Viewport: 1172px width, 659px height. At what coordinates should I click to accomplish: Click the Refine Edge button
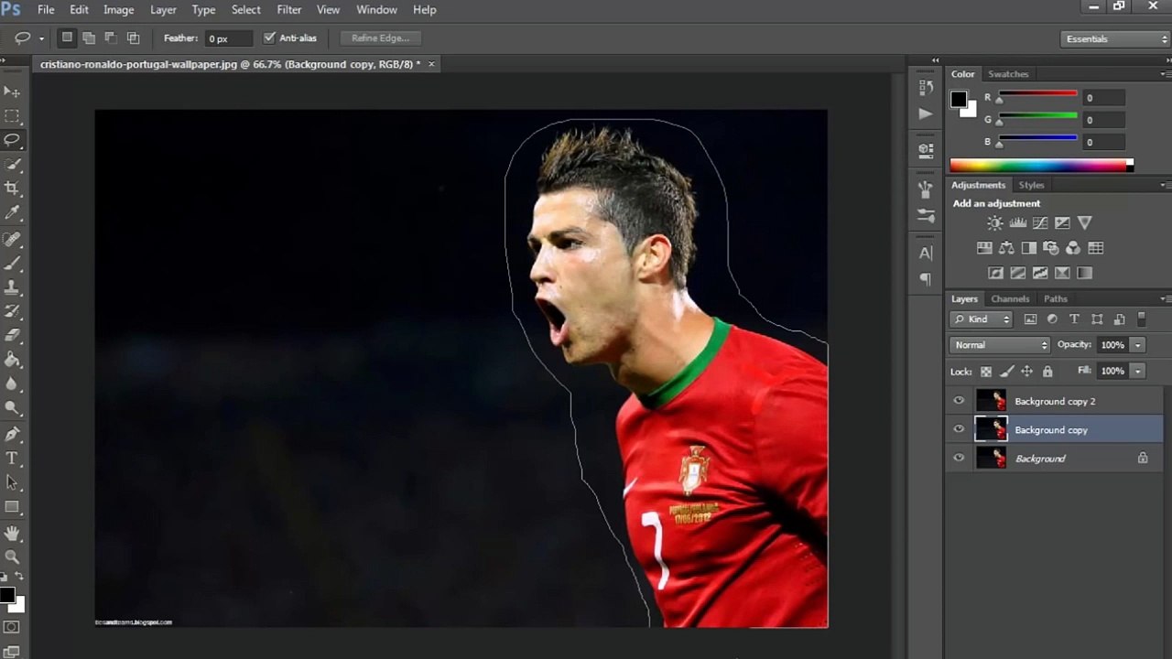tap(380, 38)
